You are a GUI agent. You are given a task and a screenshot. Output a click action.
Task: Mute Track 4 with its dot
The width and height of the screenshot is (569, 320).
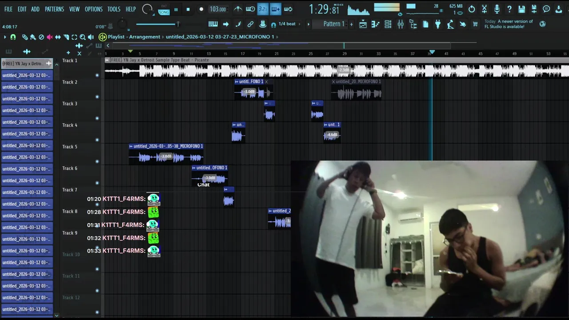pyautogui.click(x=97, y=140)
